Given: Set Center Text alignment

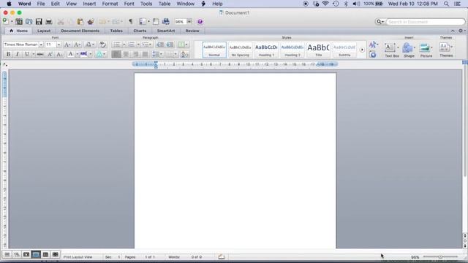Looking at the screenshot, I should (126, 54).
